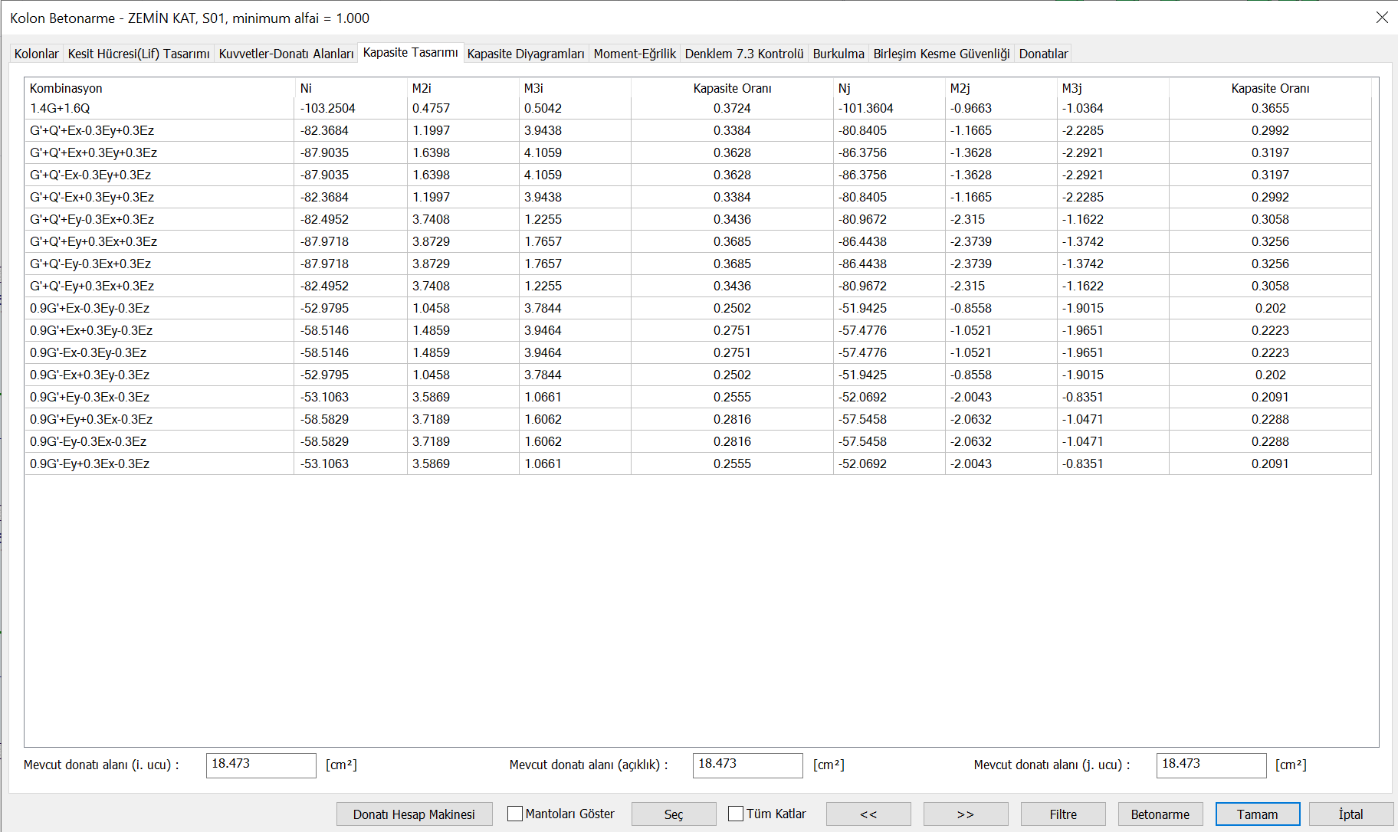Screen dimensions: 1398x832
Task: Enable the Mantoları Göster checkbox
Action: point(514,814)
